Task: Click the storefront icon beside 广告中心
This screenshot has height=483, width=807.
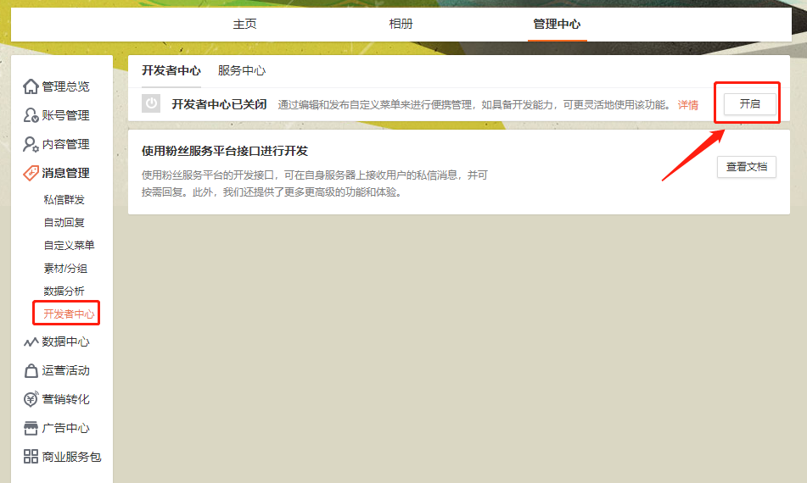Action: click(31, 428)
